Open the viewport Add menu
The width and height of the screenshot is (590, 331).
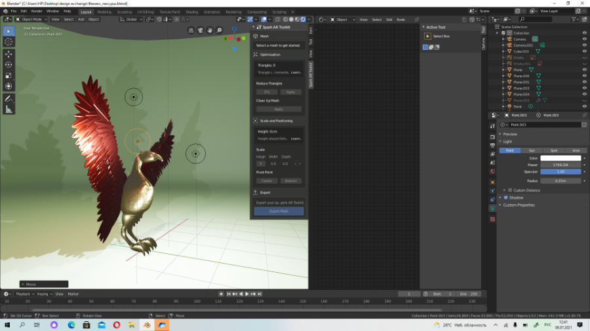[81, 20]
